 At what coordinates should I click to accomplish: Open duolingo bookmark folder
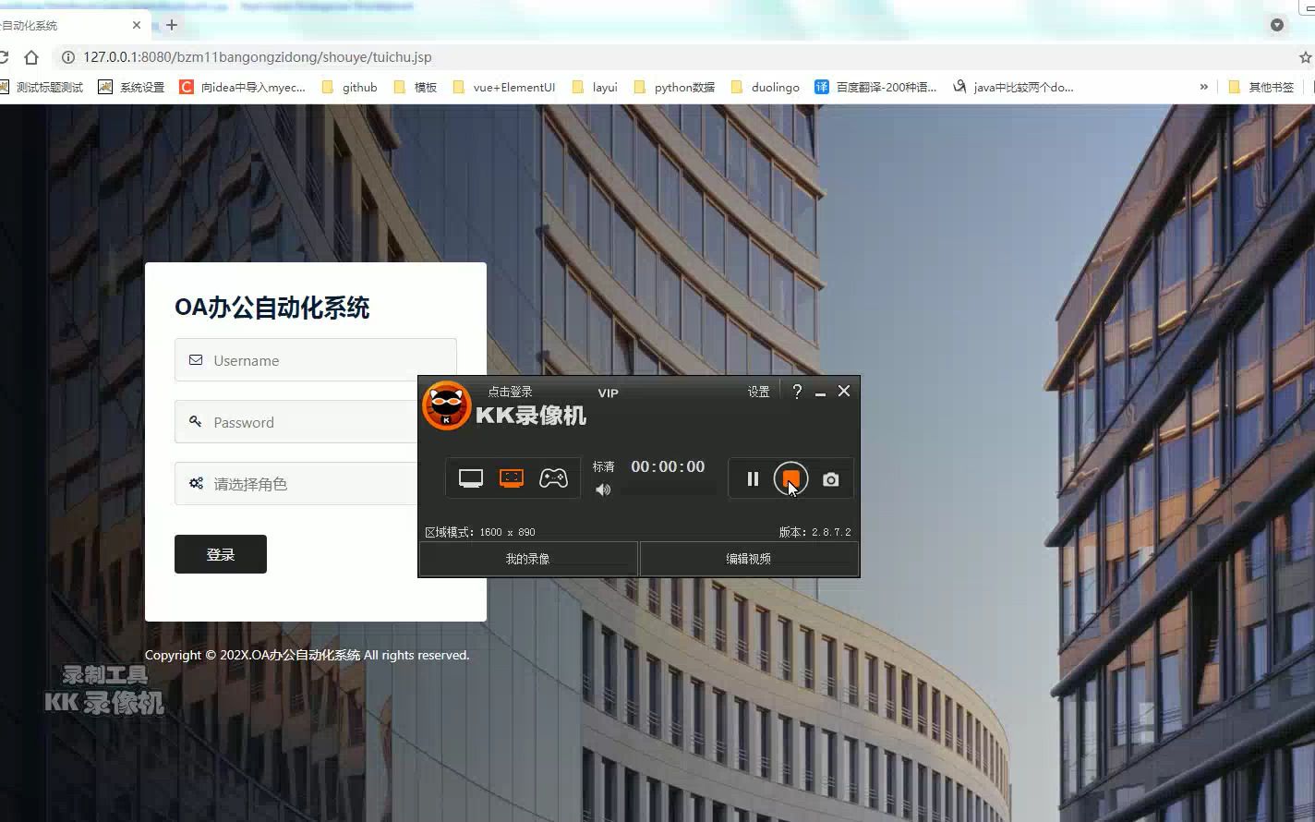click(x=766, y=87)
